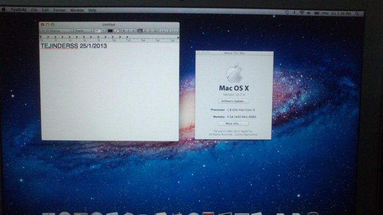
Task: Click the About This Mac window title
Action: click(235, 53)
